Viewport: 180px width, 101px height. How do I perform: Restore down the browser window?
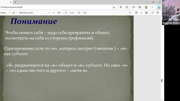[x=153, y=2]
